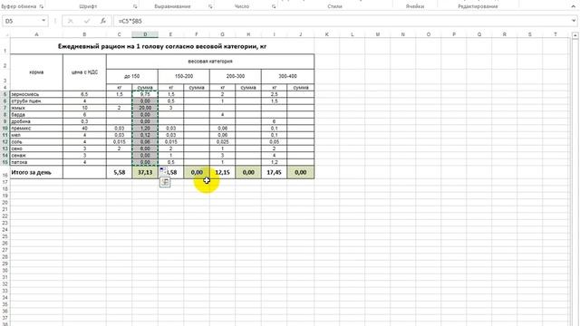Screen dimensions: 580x326
Task: Select the 300-400 category header
Action: 288,76
